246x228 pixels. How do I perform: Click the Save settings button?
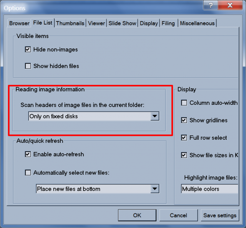click(x=220, y=215)
